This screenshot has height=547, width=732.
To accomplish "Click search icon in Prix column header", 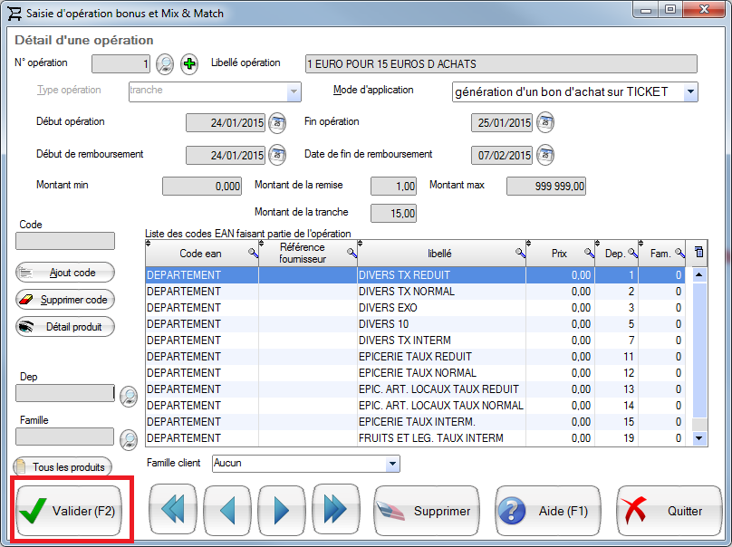I will click(589, 253).
